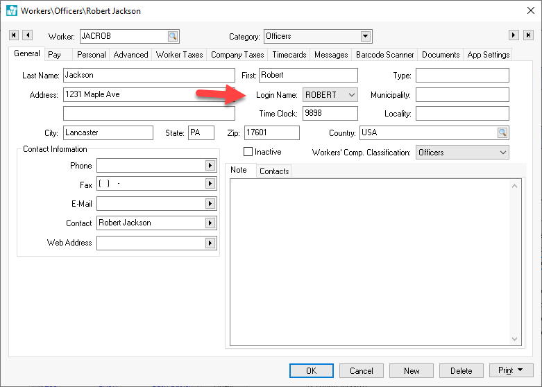The width and height of the screenshot is (542, 387).
Task: Expand the Category dropdown
Action: pos(366,37)
